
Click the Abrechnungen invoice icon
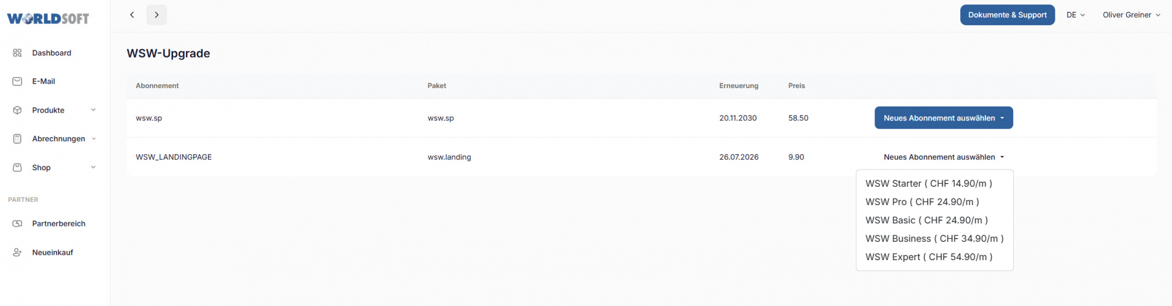(17, 139)
